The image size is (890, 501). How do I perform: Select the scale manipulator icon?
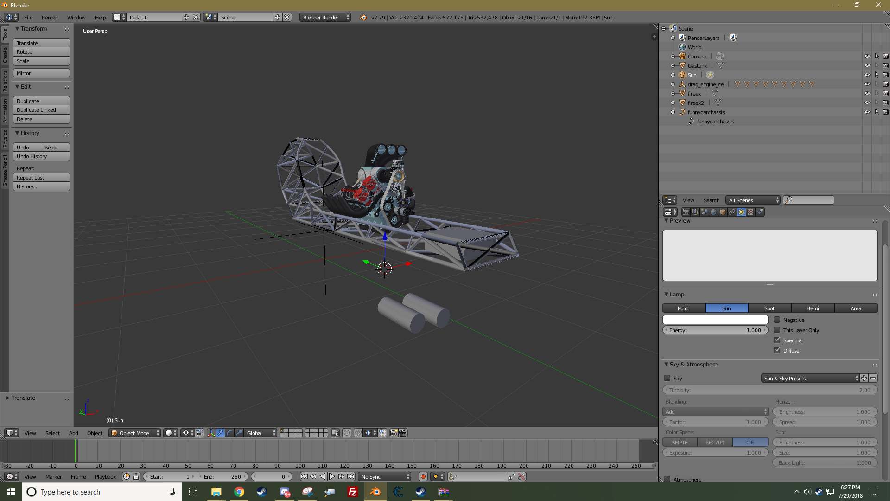(239, 433)
